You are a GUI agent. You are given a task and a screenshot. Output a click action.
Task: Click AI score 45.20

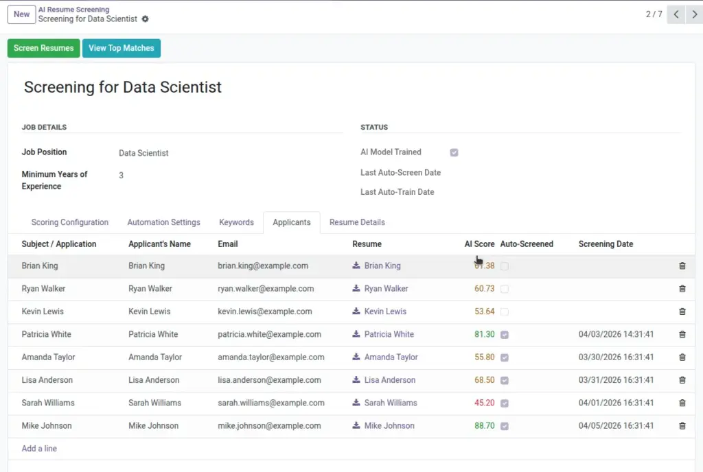pyautogui.click(x=484, y=403)
